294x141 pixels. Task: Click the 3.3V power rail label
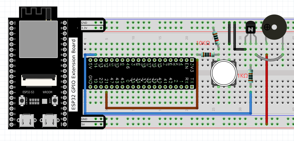tap(84, 28)
